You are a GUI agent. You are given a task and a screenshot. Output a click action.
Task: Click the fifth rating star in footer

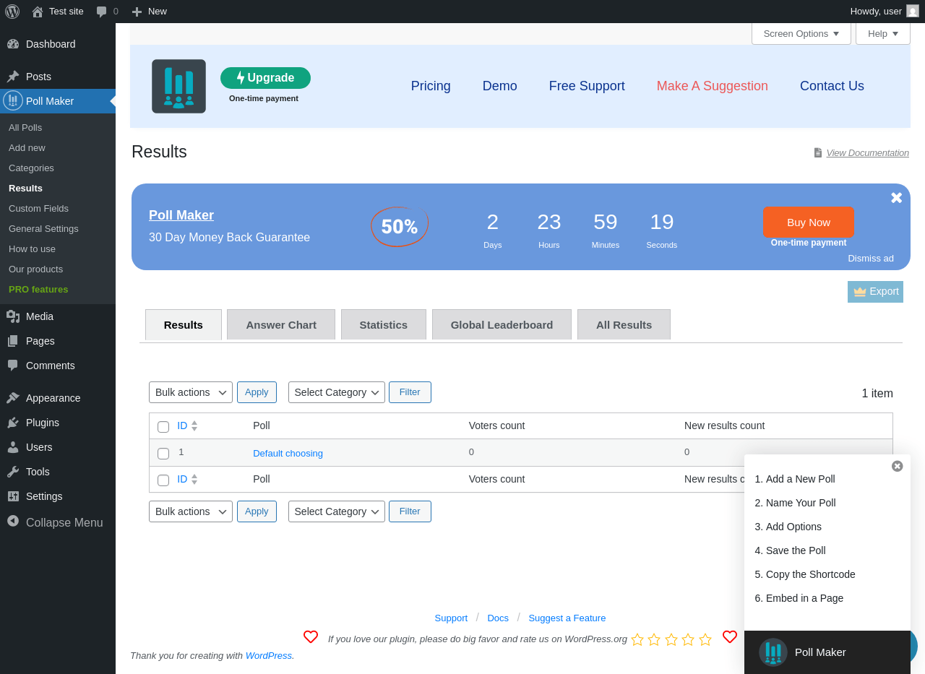(x=705, y=639)
